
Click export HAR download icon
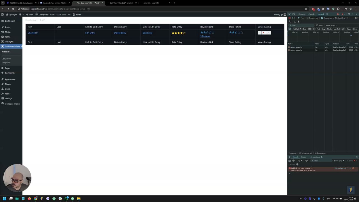(298, 22)
